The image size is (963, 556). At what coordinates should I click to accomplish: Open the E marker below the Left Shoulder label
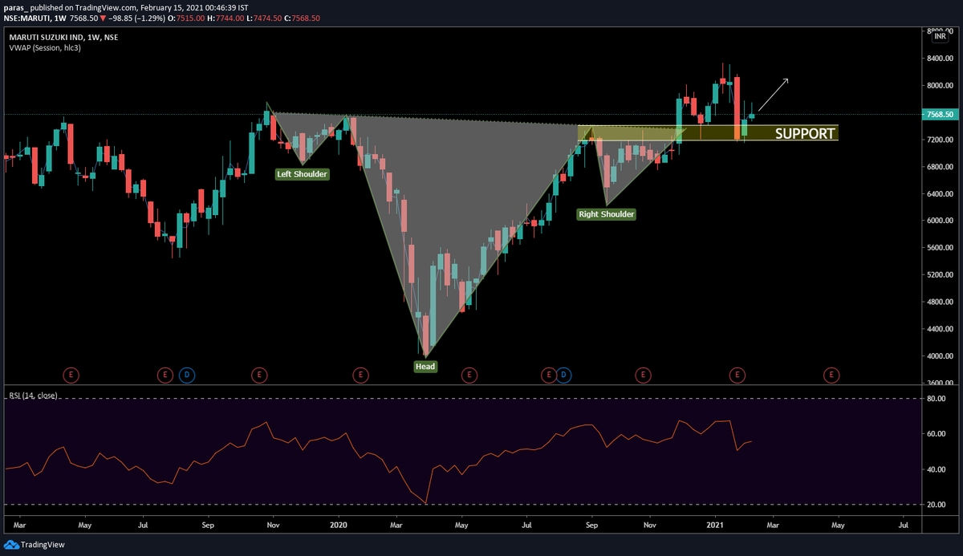click(x=258, y=374)
